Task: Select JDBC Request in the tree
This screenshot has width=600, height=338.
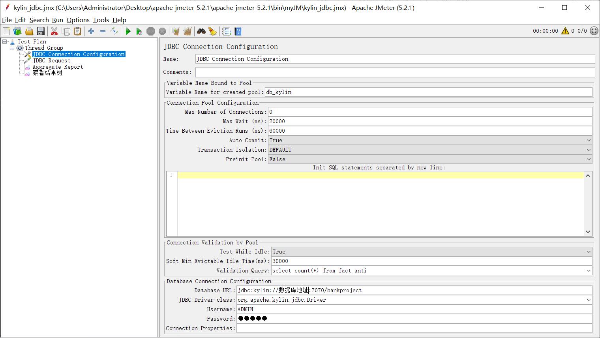Action: coord(52,60)
